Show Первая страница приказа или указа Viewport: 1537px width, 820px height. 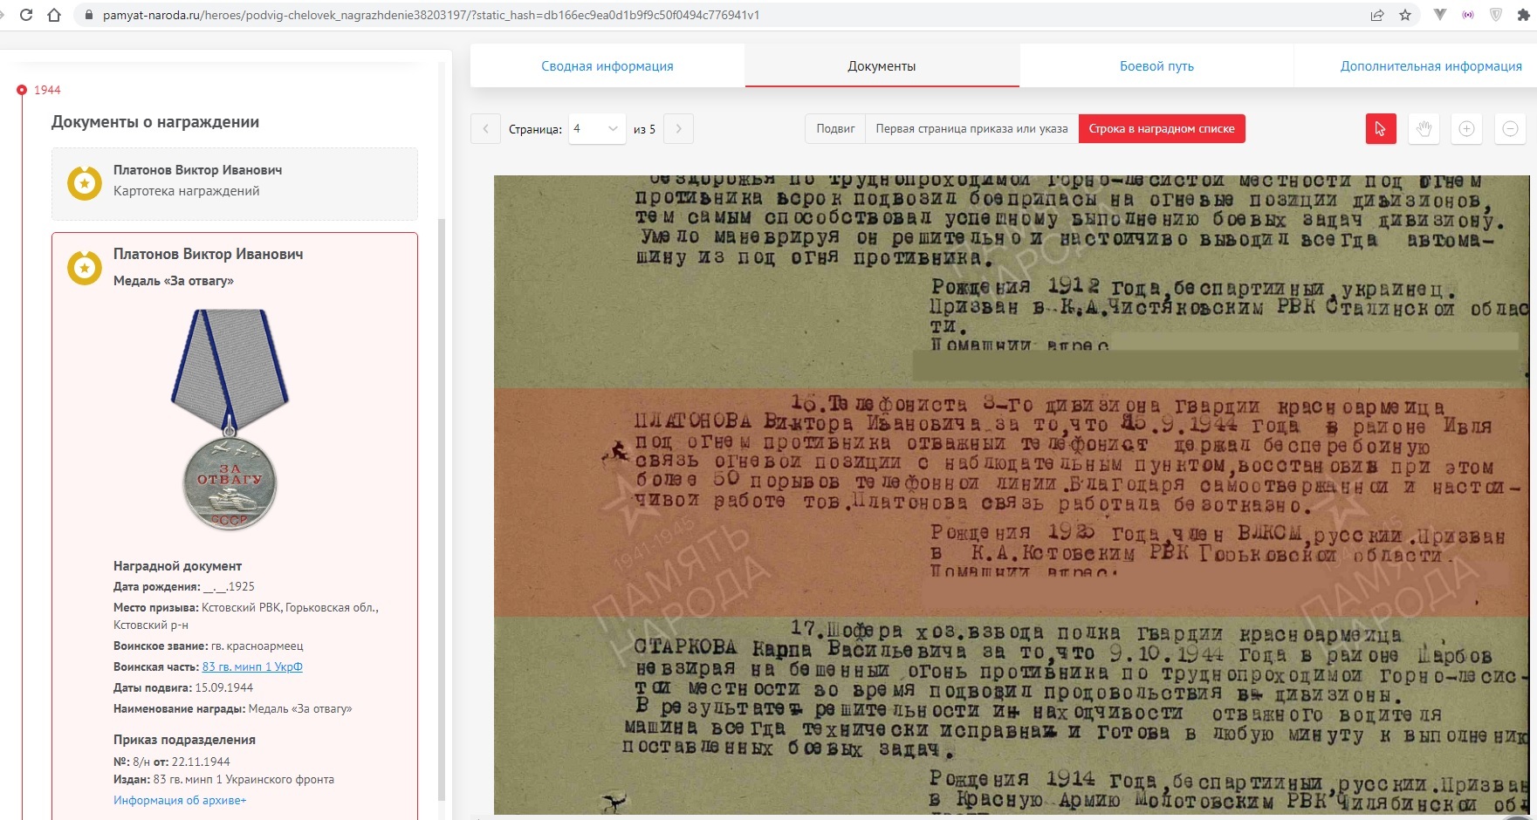(x=971, y=129)
